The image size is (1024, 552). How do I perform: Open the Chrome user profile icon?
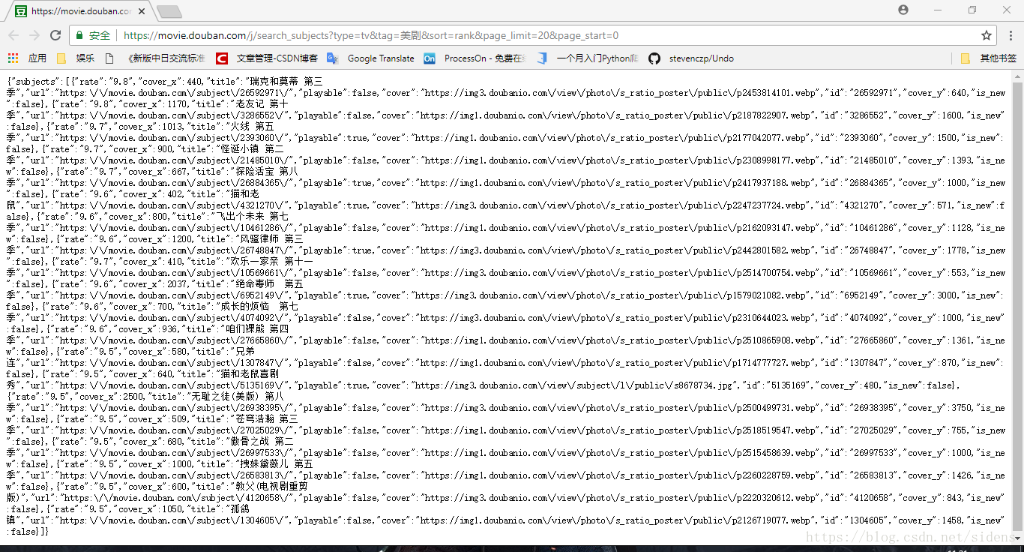(x=903, y=10)
